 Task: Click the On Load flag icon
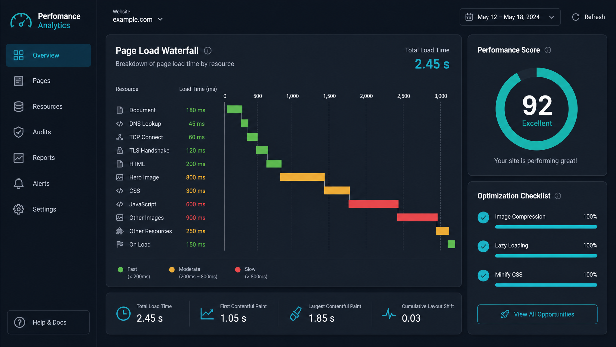(x=120, y=245)
